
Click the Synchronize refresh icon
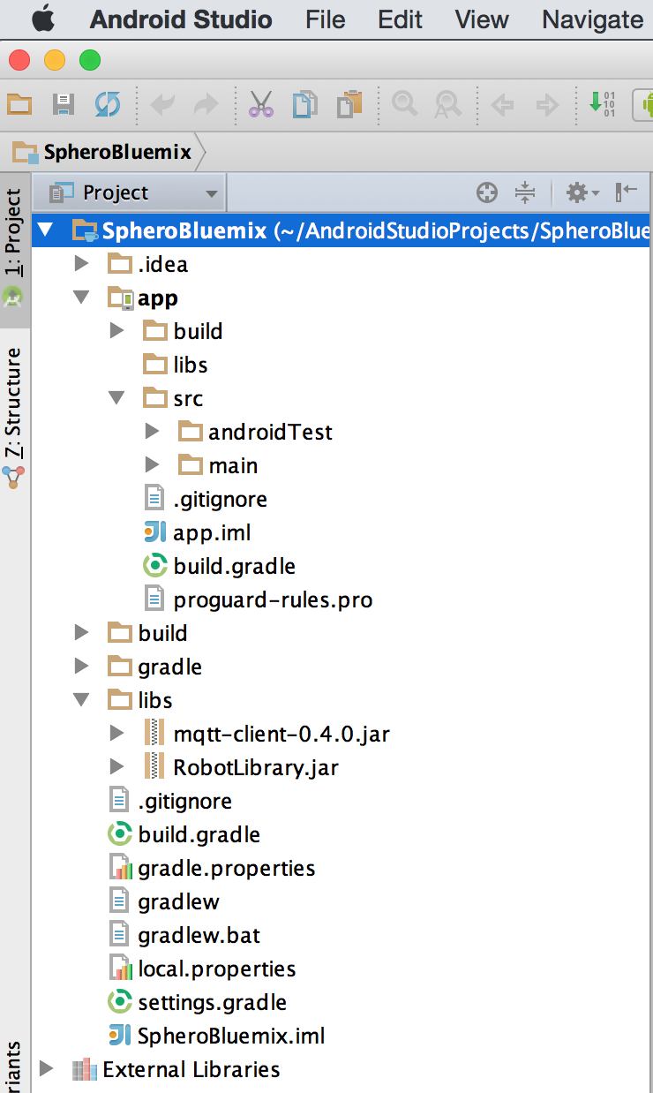(x=107, y=105)
